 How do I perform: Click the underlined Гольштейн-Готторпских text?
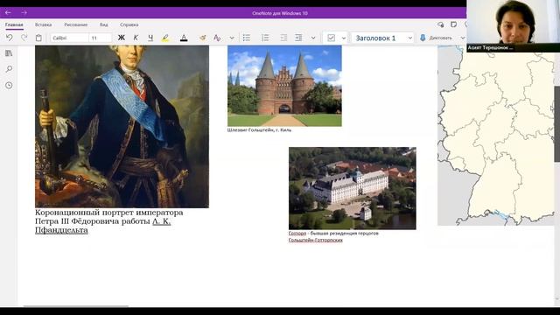pyautogui.click(x=316, y=240)
